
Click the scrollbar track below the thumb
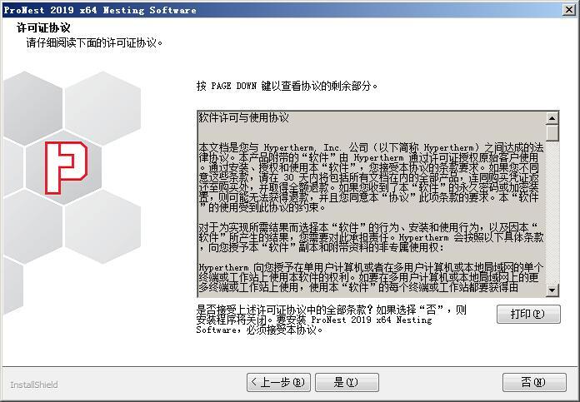click(x=552, y=212)
